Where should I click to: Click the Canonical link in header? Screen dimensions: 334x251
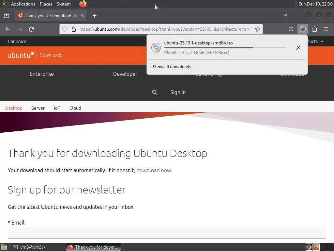coord(18,42)
